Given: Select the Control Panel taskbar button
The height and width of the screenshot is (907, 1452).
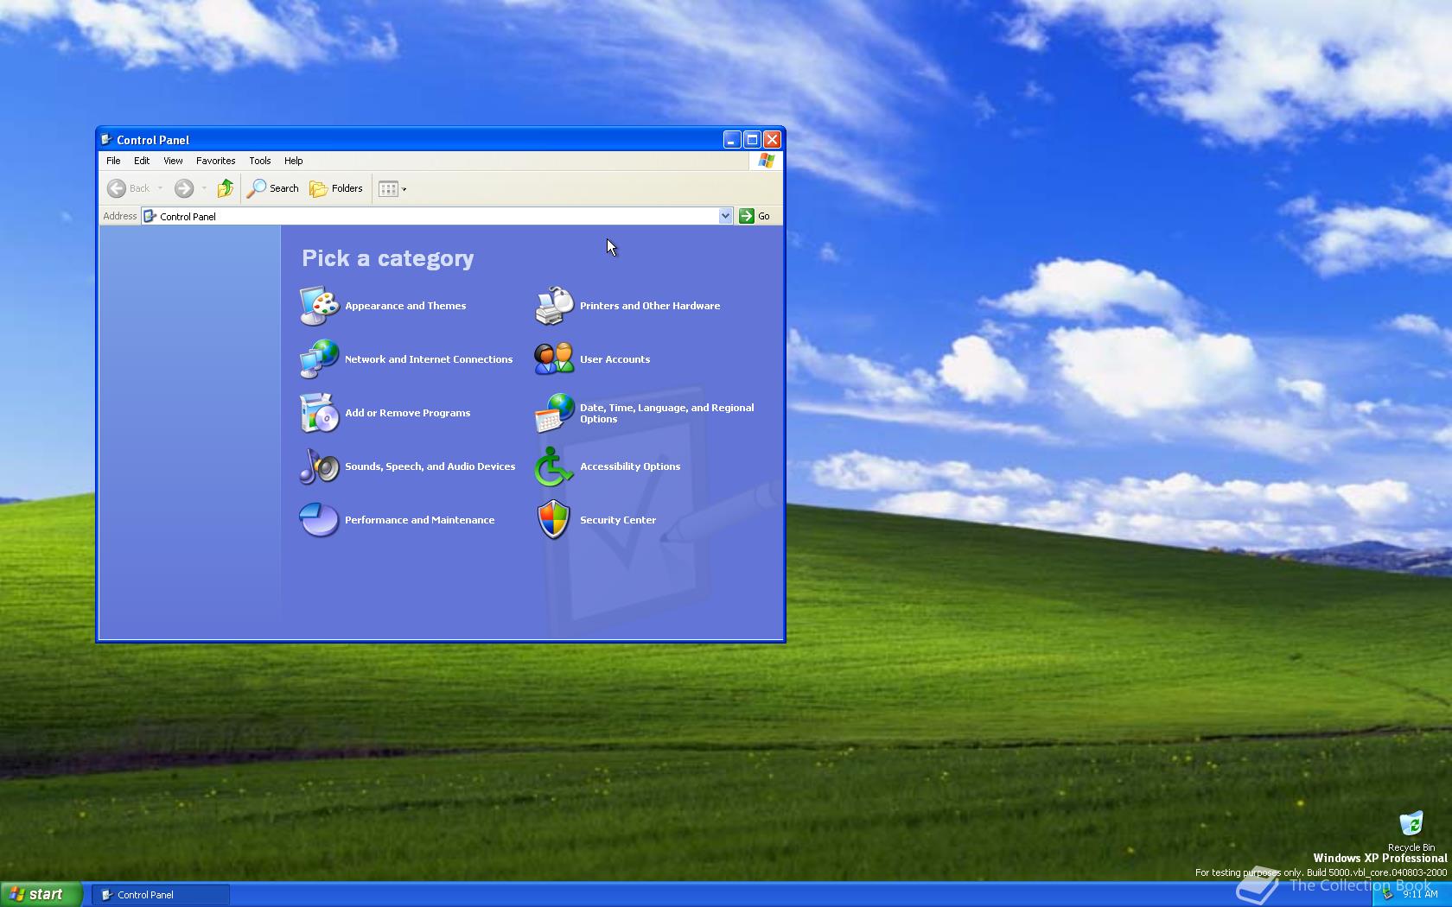Looking at the screenshot, I should (161, 895).
